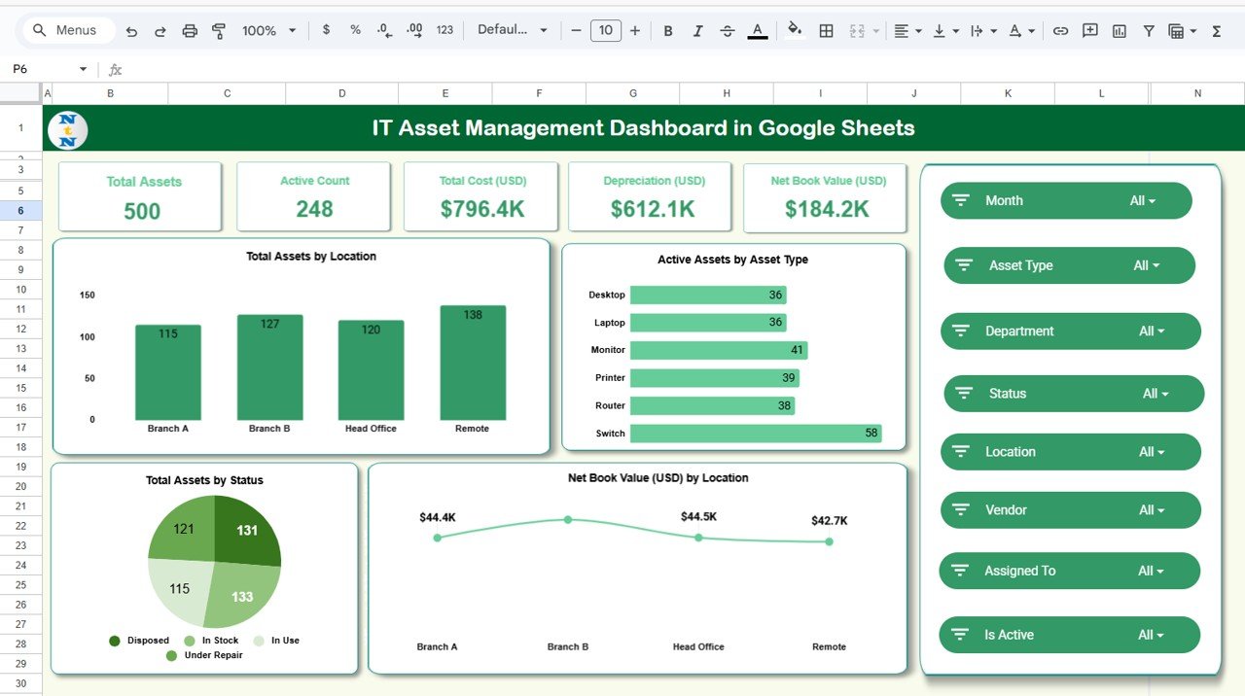Viewport: 1245px width, 696px height.
Task: Click the percent format icon
Action: 355,30
